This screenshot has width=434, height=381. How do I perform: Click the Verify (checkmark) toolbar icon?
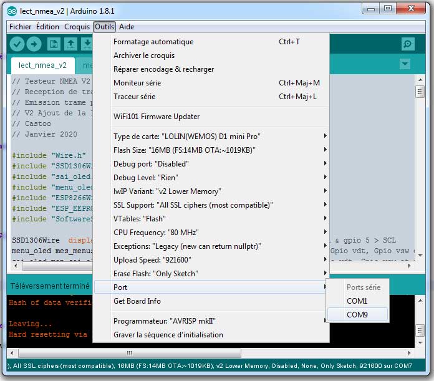17,44
